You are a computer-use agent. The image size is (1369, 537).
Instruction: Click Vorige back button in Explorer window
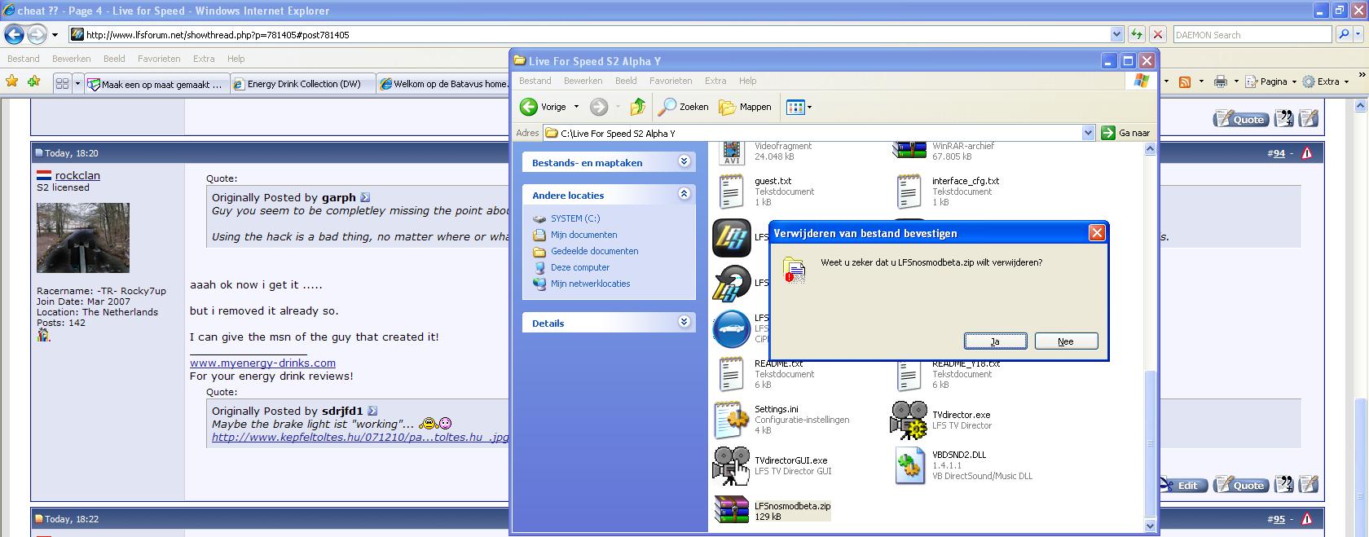(x=543, y=107)
